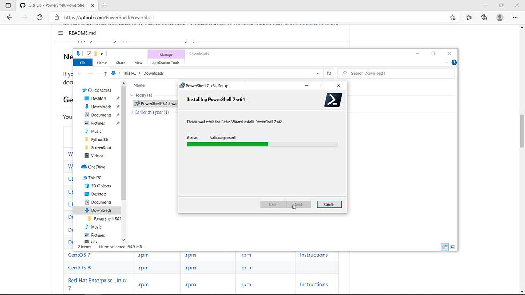Switch Explorer to large icons view
Image resolution: width=525 pixels, height=295 pixels.
click(x=452, y=247)
